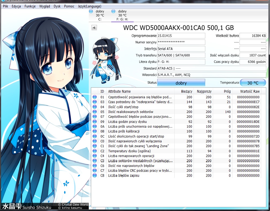Viewport: 270px width, 211px height.
Task: Click status orb of attribute C8
Action: coord(95,175)
